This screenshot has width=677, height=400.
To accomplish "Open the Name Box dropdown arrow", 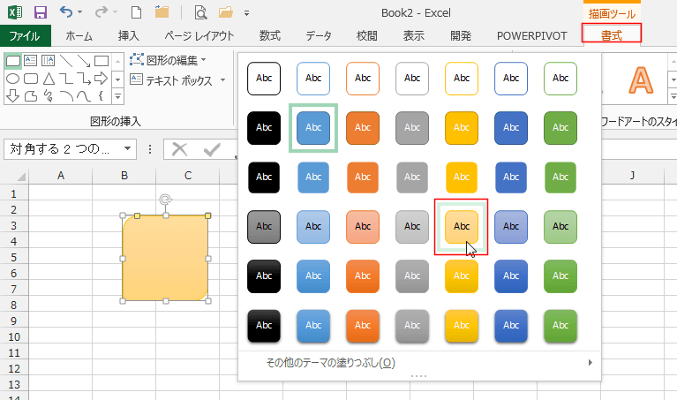I will click(127, 149).
